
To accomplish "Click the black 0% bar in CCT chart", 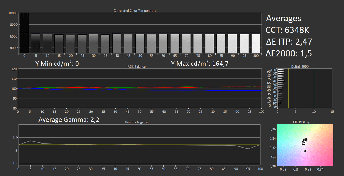I will click(24, 33).
